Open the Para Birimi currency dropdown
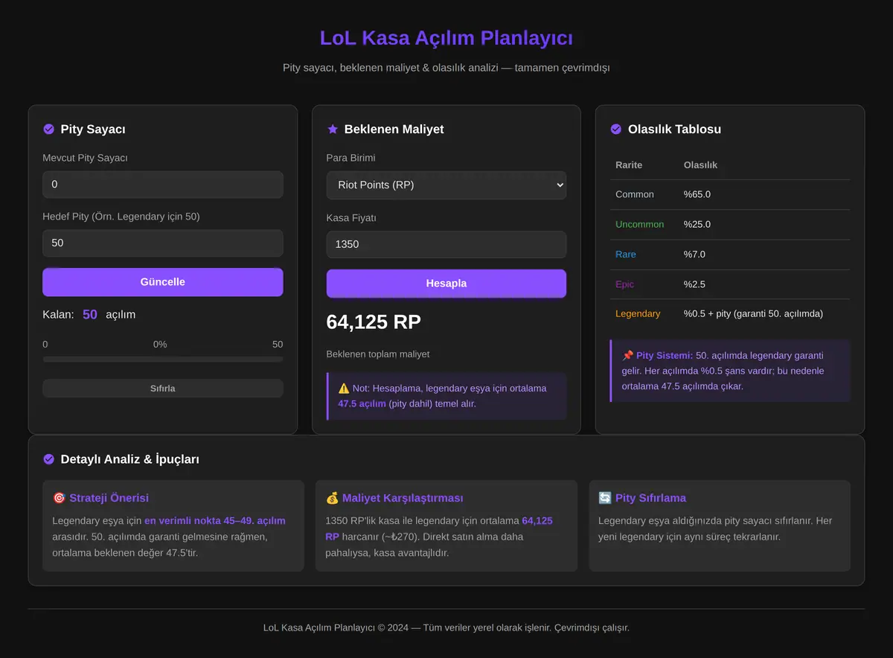The width and height of the screenshot is (893, 658). point(446,185)
